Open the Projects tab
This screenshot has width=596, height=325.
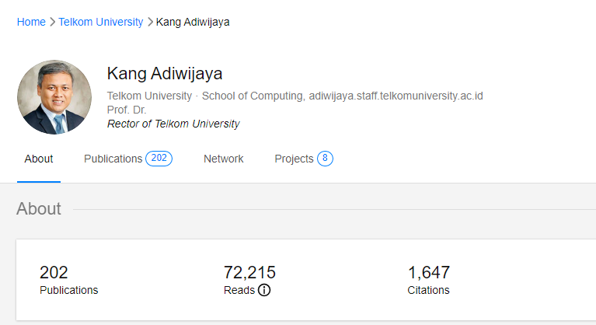[294, 159]
